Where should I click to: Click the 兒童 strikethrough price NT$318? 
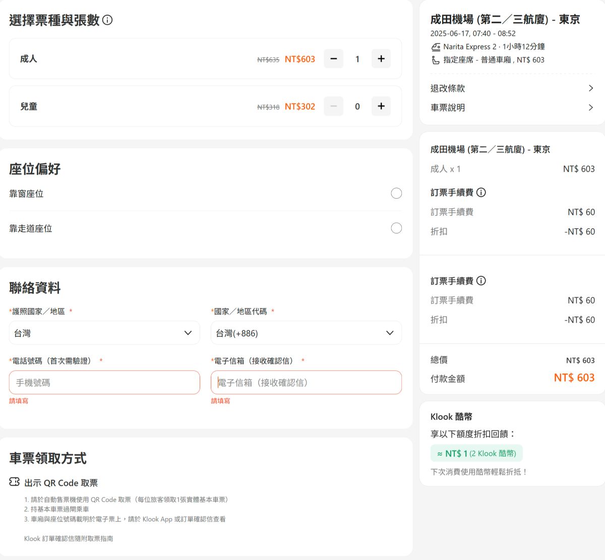coord(268,107)
